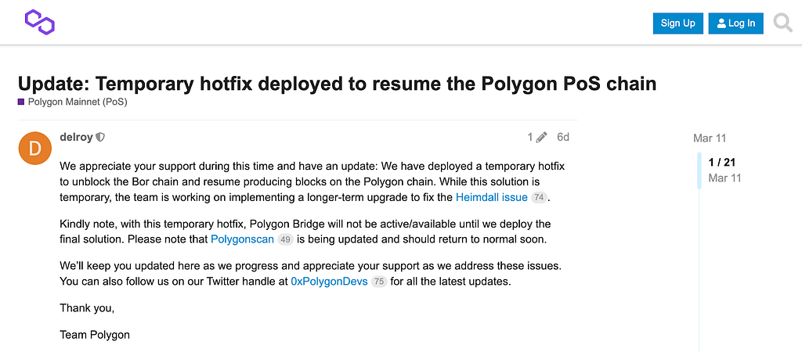
Task: Click the 74 click-count badge
Action: tap(539, 198)
